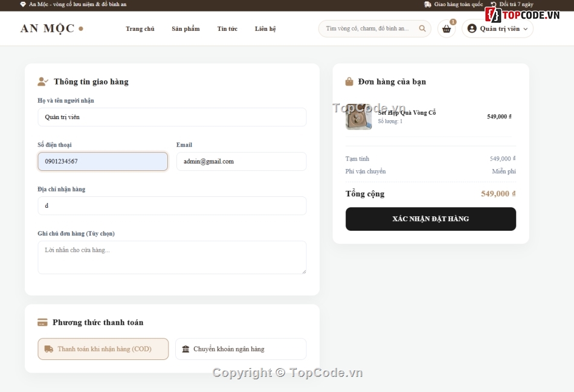
Task: Click the person icon beside Thông tin giao hàng
Action: click(x=43, y=82)
